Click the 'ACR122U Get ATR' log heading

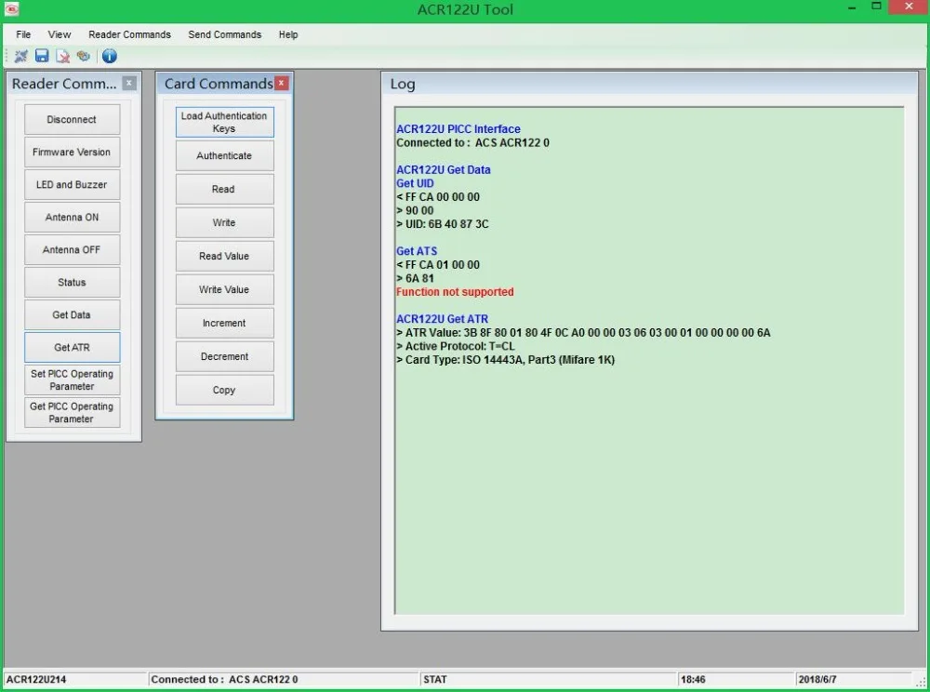coord(442,319)
